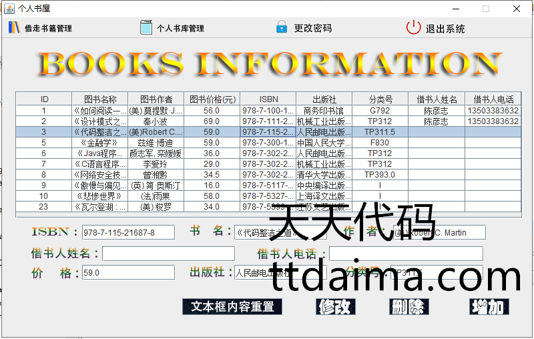Click the 价格 text field
Screen dimensions: 534x339
127,272
